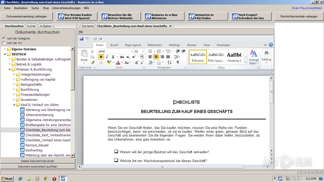The height and width of the screenshot is (182, 324).
Task: Select the Heading 1 style
Action: [234, 57]
